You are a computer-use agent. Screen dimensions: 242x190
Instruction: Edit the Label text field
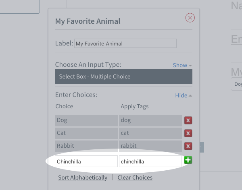pos(125,43)
